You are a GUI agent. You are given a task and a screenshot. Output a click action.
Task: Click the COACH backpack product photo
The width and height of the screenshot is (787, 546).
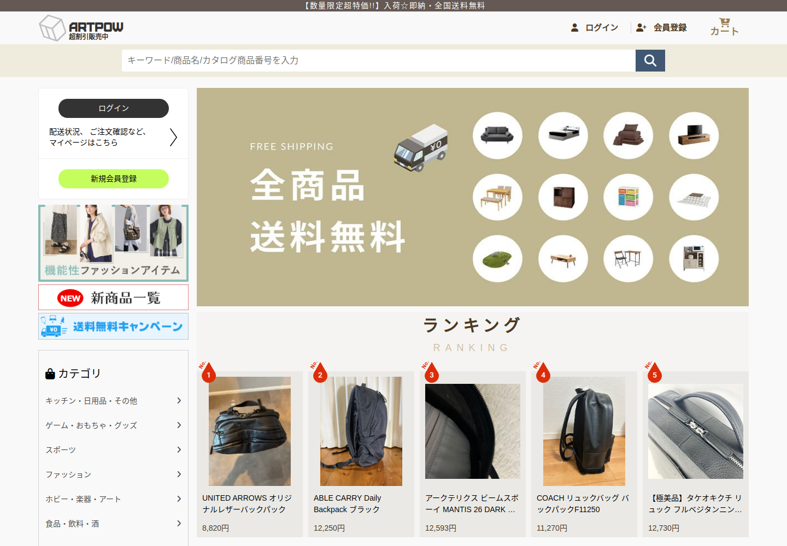584,431
